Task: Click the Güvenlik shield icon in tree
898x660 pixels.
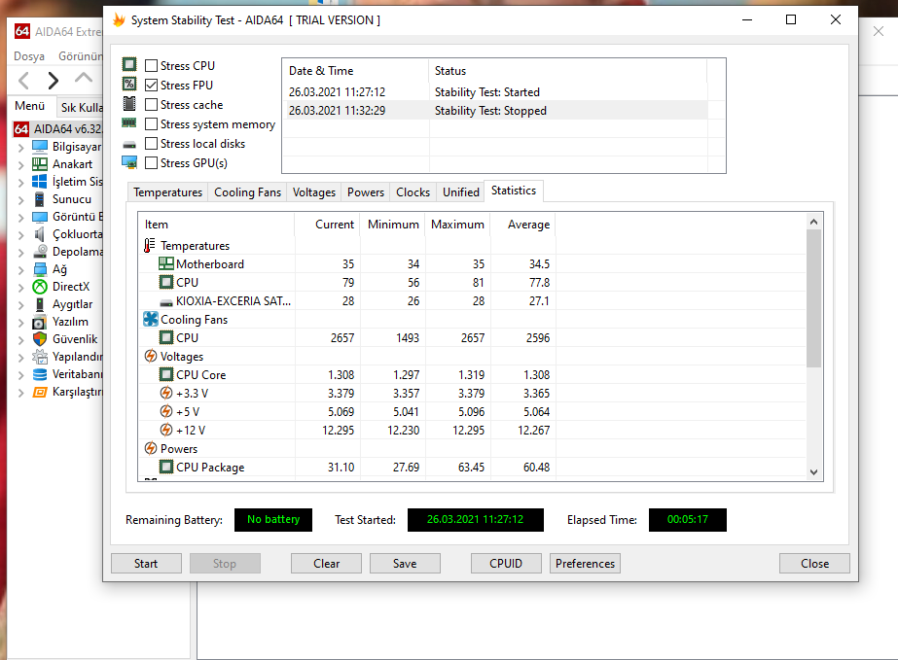Action: pyautogui.click(x=40, y=339)
